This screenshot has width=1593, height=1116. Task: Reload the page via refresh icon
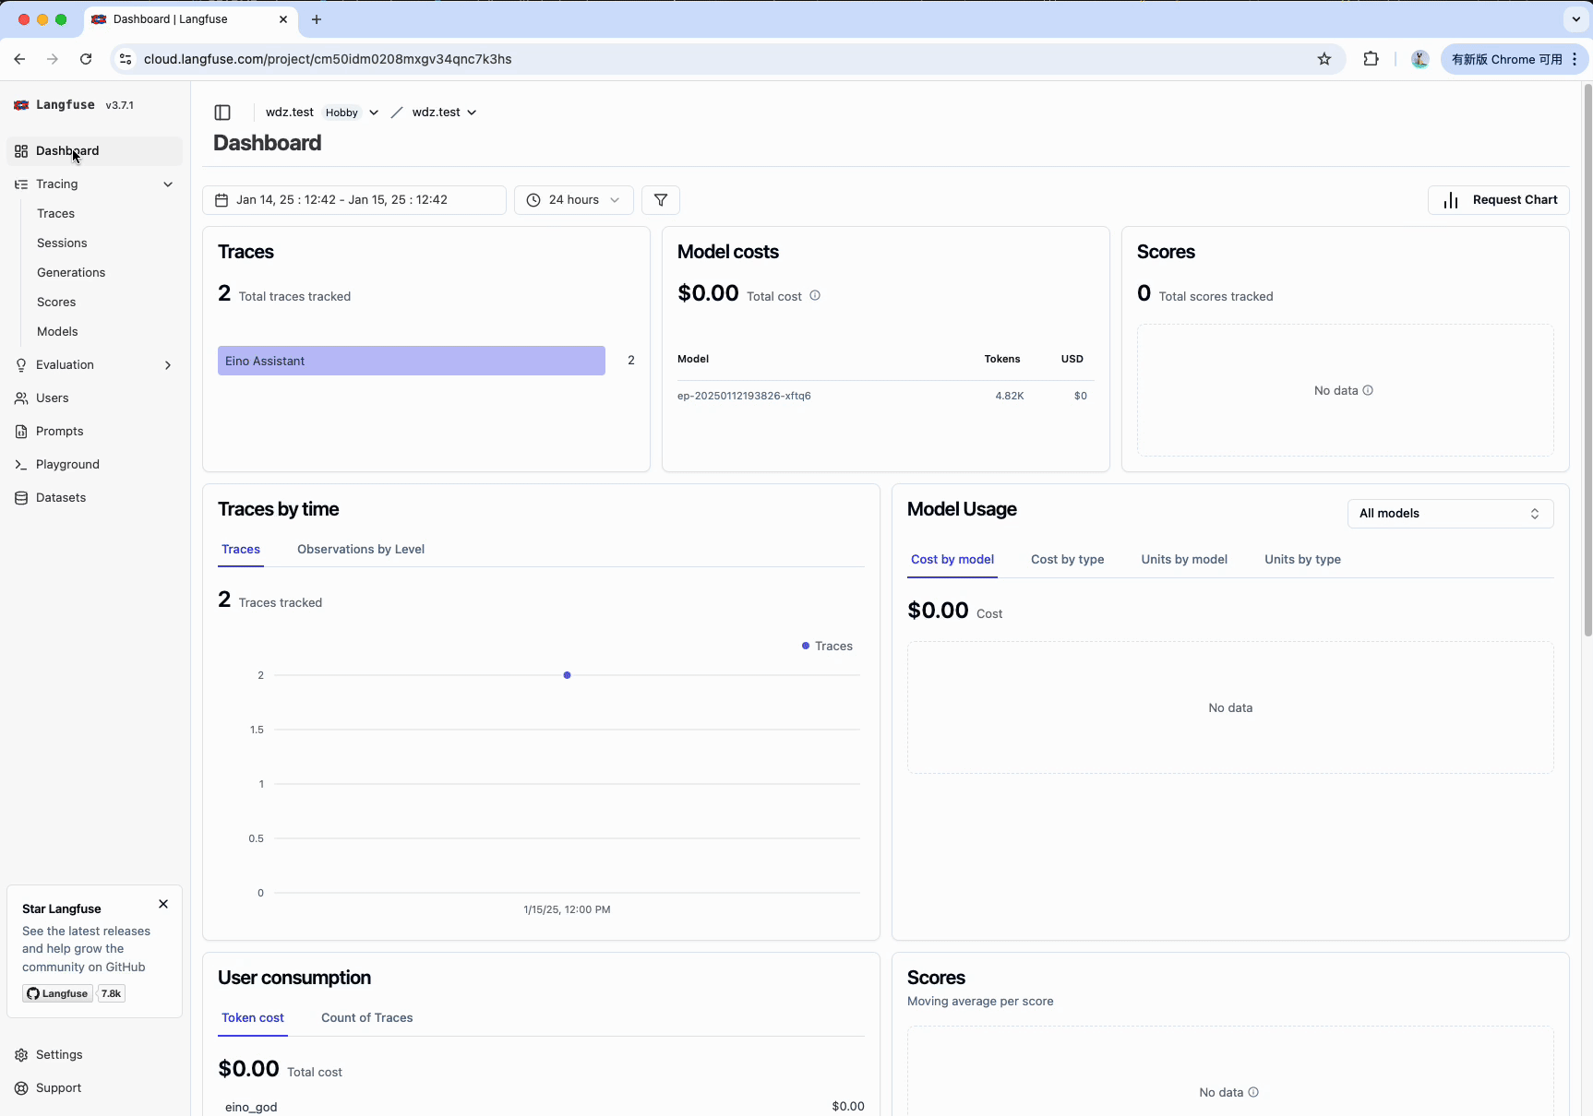point(86,59)
